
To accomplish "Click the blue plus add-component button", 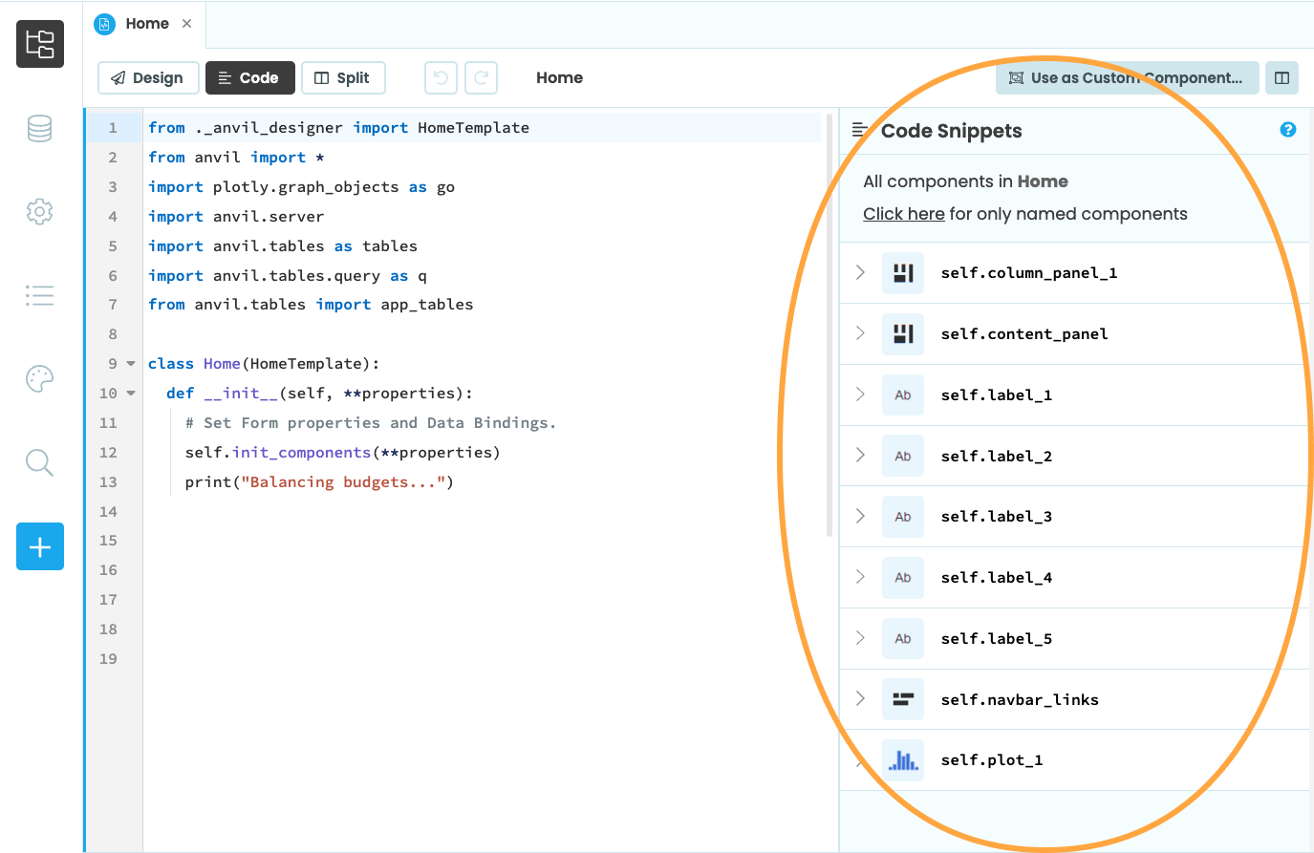I will point(39,546).
